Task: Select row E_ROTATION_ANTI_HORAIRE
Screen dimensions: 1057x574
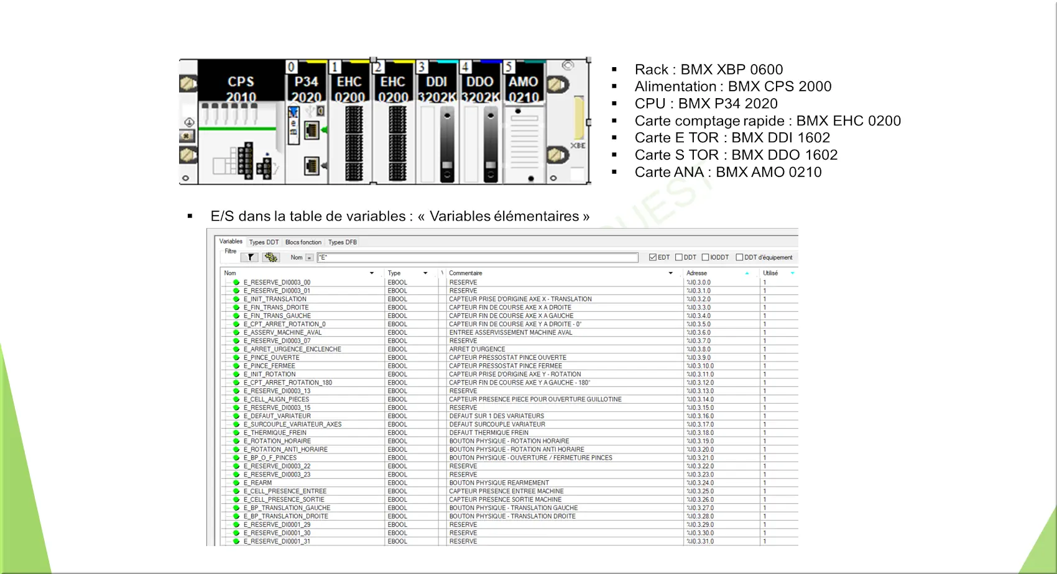Action: (x=510, y=450)
